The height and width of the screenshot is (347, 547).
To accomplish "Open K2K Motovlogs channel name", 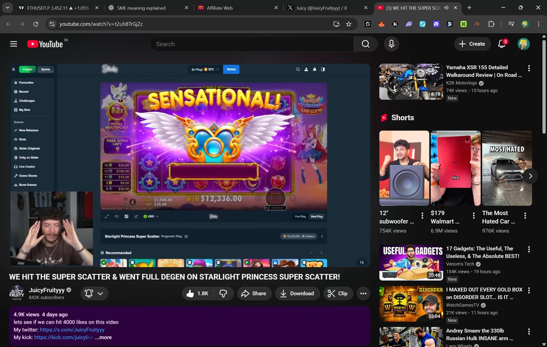I will point(461,84).
